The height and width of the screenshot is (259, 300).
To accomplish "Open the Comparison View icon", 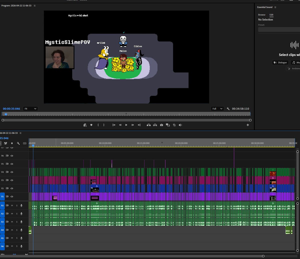I will (168, 125).
